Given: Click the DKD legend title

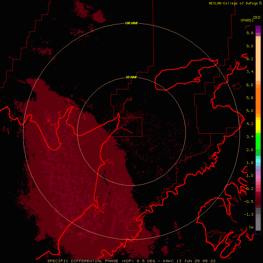Looking at the screenshot, I should tap(257, 18).
